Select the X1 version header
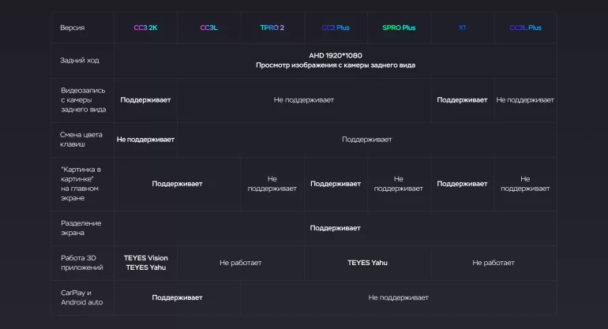Viewport: 608px width, 329px height. (462, 28)
